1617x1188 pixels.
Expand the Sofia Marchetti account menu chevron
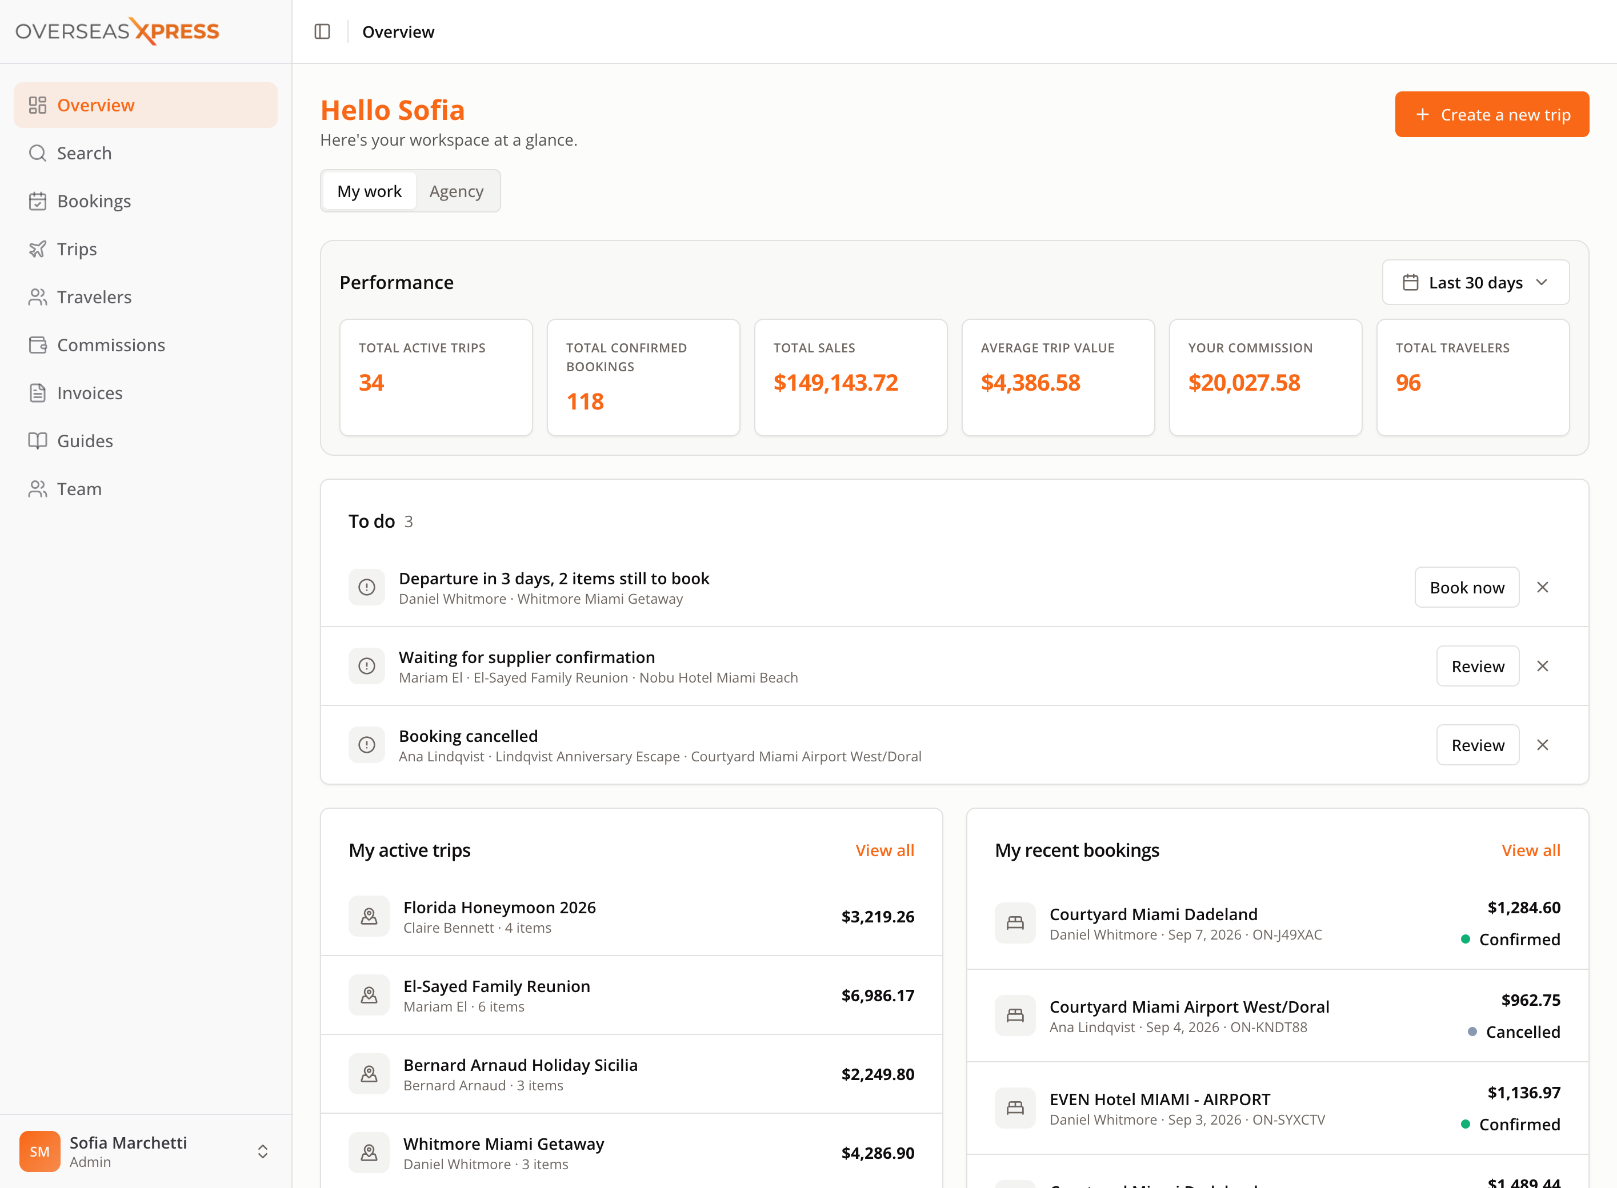tap(262, 1151)
